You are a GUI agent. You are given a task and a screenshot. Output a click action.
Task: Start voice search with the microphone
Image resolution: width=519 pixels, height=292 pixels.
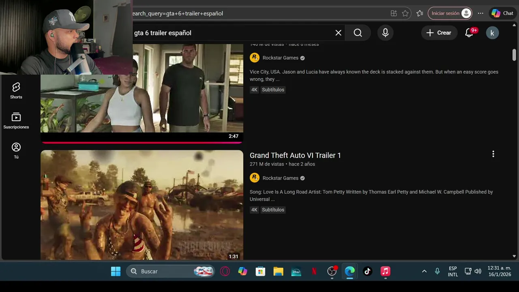point(386,33)
